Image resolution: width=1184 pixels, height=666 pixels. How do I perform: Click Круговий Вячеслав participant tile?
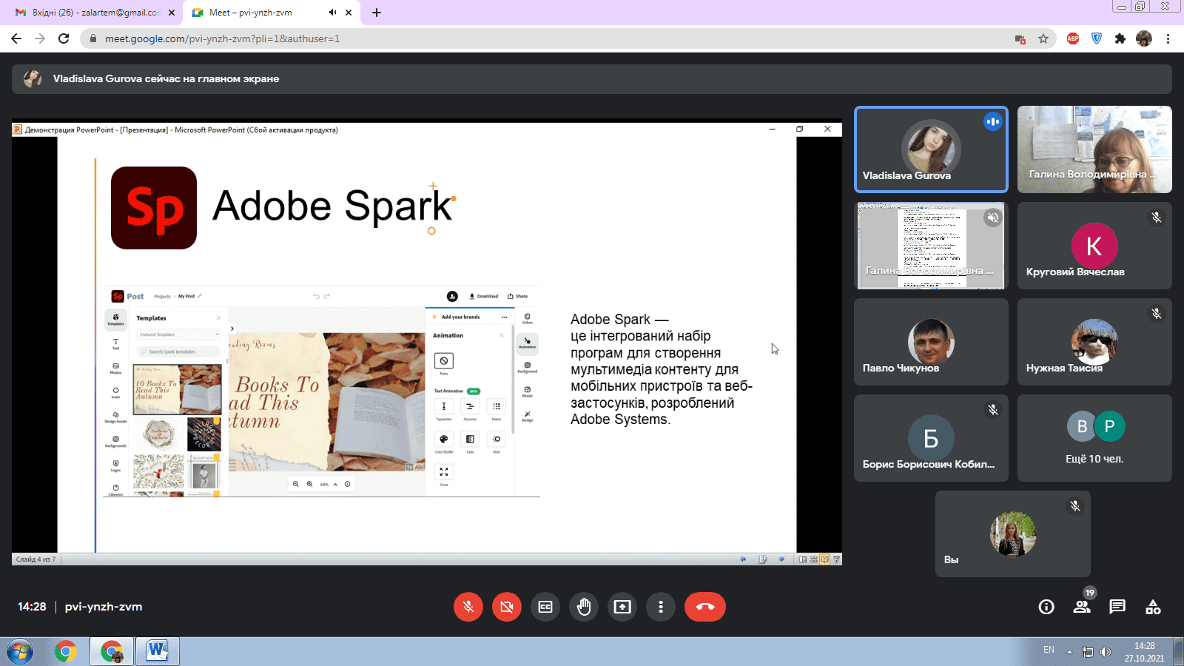[1094, 246]
